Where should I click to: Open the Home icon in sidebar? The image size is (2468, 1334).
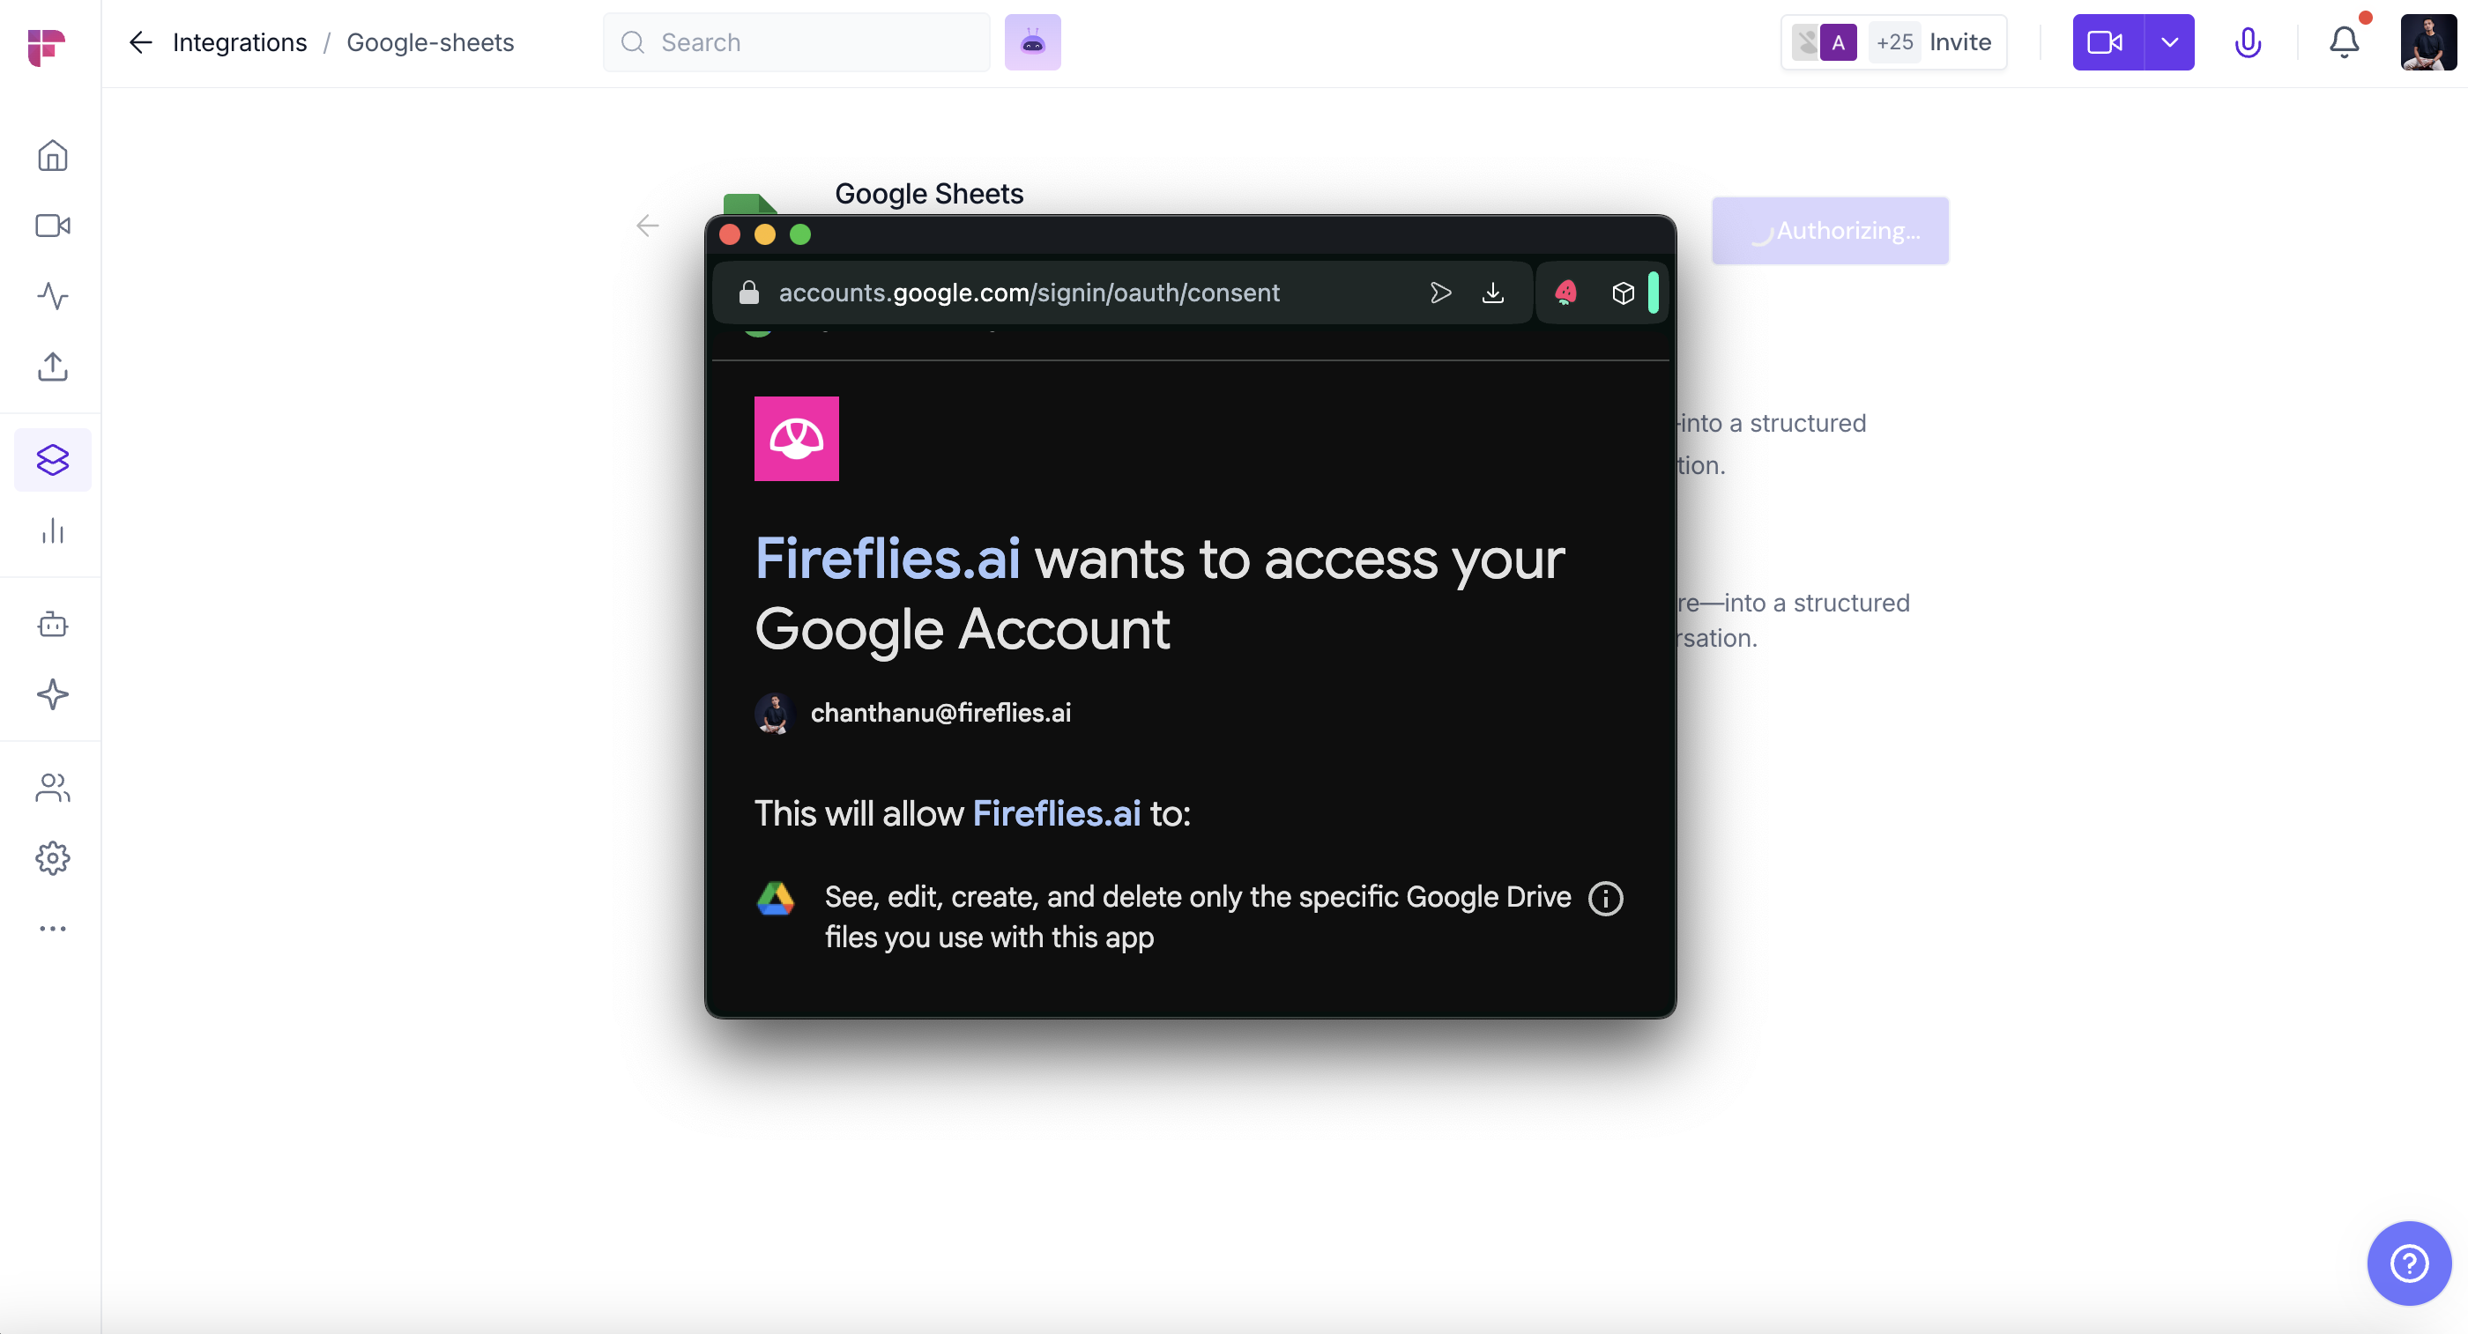click(53, 156)
